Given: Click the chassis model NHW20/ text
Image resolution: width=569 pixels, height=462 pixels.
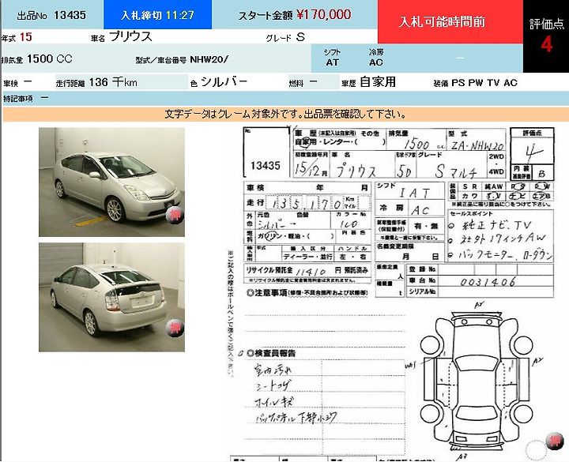Looking at the screenshot, I should pyautogui.click(x=209, y=59).
